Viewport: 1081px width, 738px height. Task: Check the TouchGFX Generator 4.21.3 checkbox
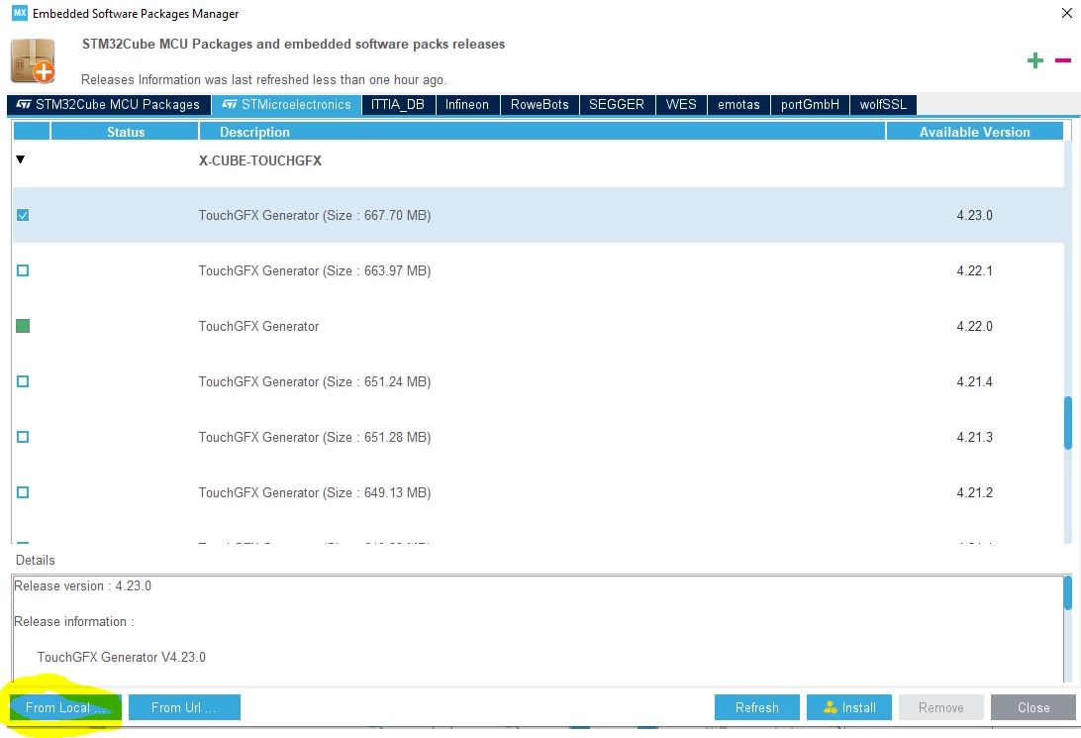23,437
